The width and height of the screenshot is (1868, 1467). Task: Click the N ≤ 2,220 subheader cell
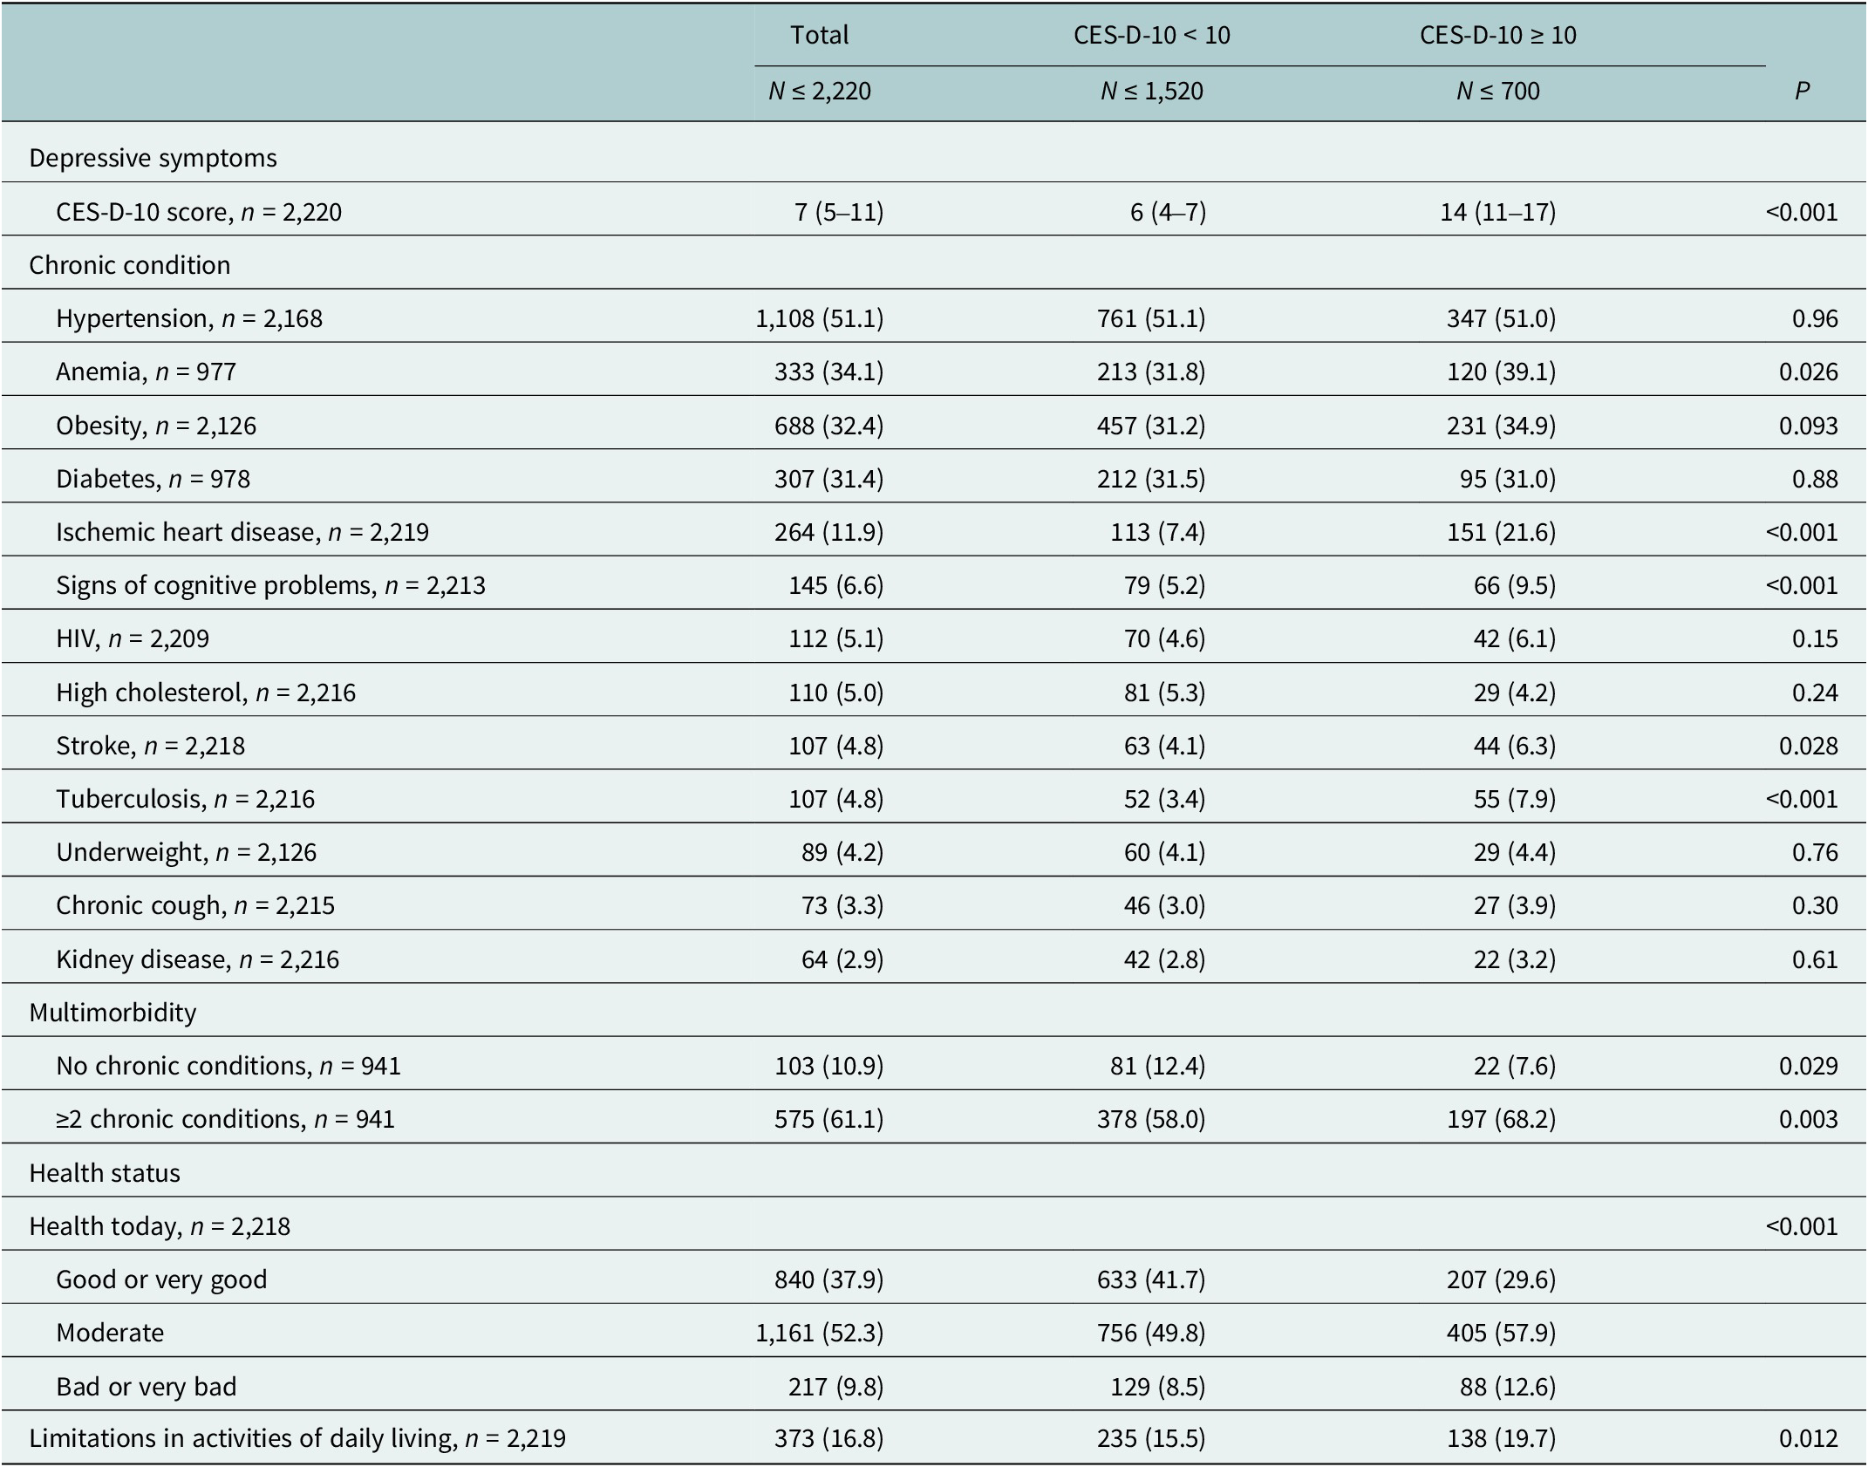[819, 91]
